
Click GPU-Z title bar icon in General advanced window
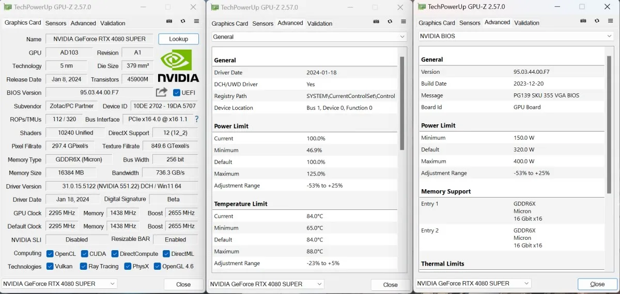pos(214,7)
